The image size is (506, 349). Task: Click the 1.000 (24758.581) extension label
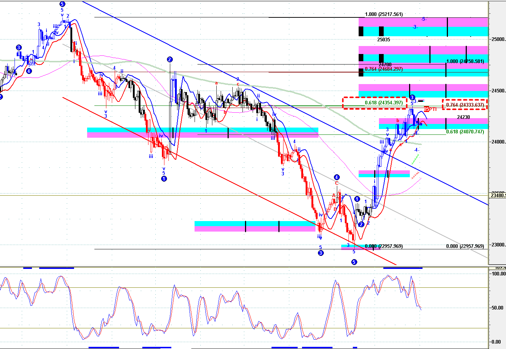tap(465, 61)
